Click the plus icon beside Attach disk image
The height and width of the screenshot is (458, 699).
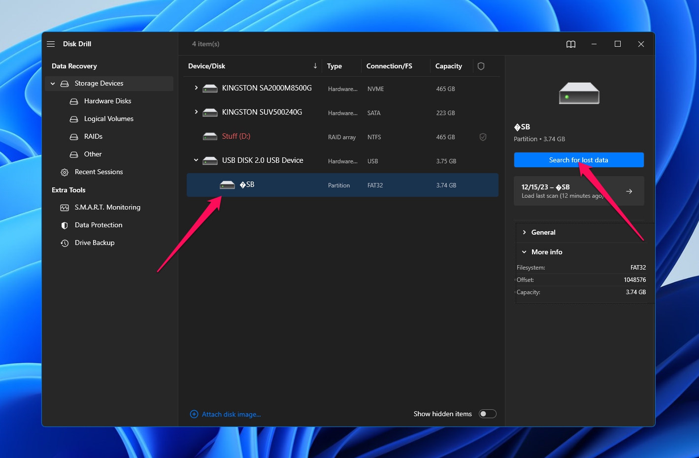click(194, 414)
